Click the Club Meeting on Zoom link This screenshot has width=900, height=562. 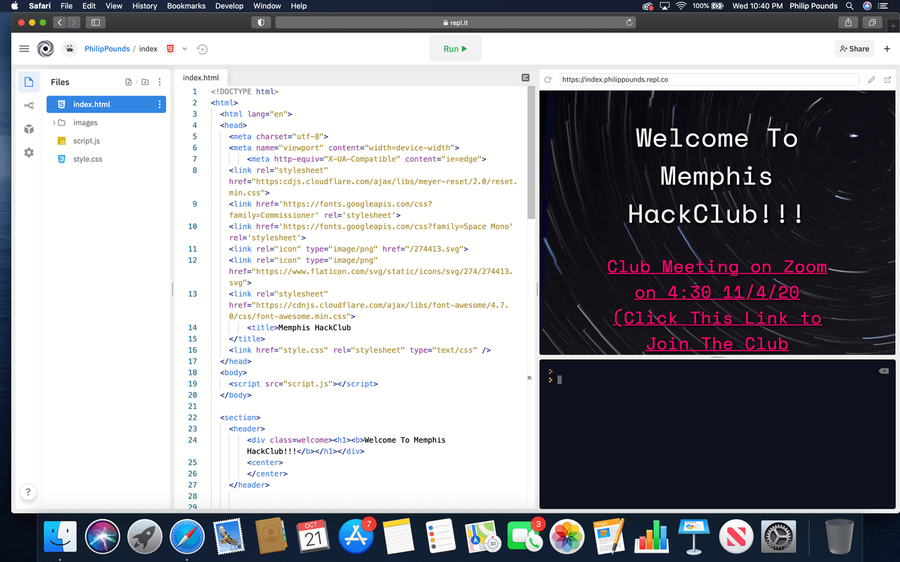(717, 306)
